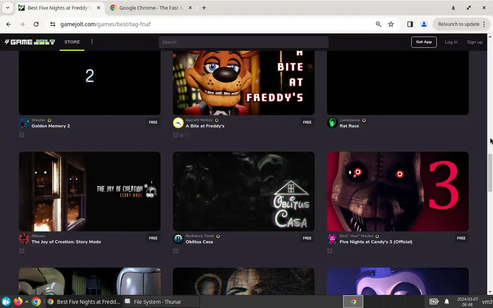The image size is (493, 308).
Task: Open the Luminance author name
Action: [x=350, y=120]
